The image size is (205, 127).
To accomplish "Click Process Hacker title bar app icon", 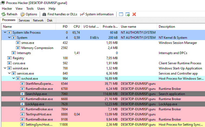I will [3, 3].
